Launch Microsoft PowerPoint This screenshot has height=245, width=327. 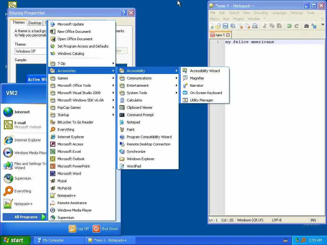82,166
